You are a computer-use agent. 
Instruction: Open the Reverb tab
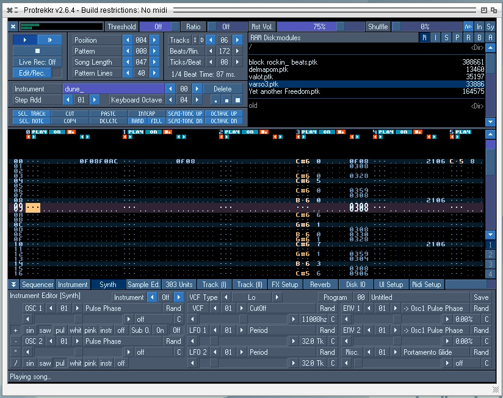(x=320, y=285)
